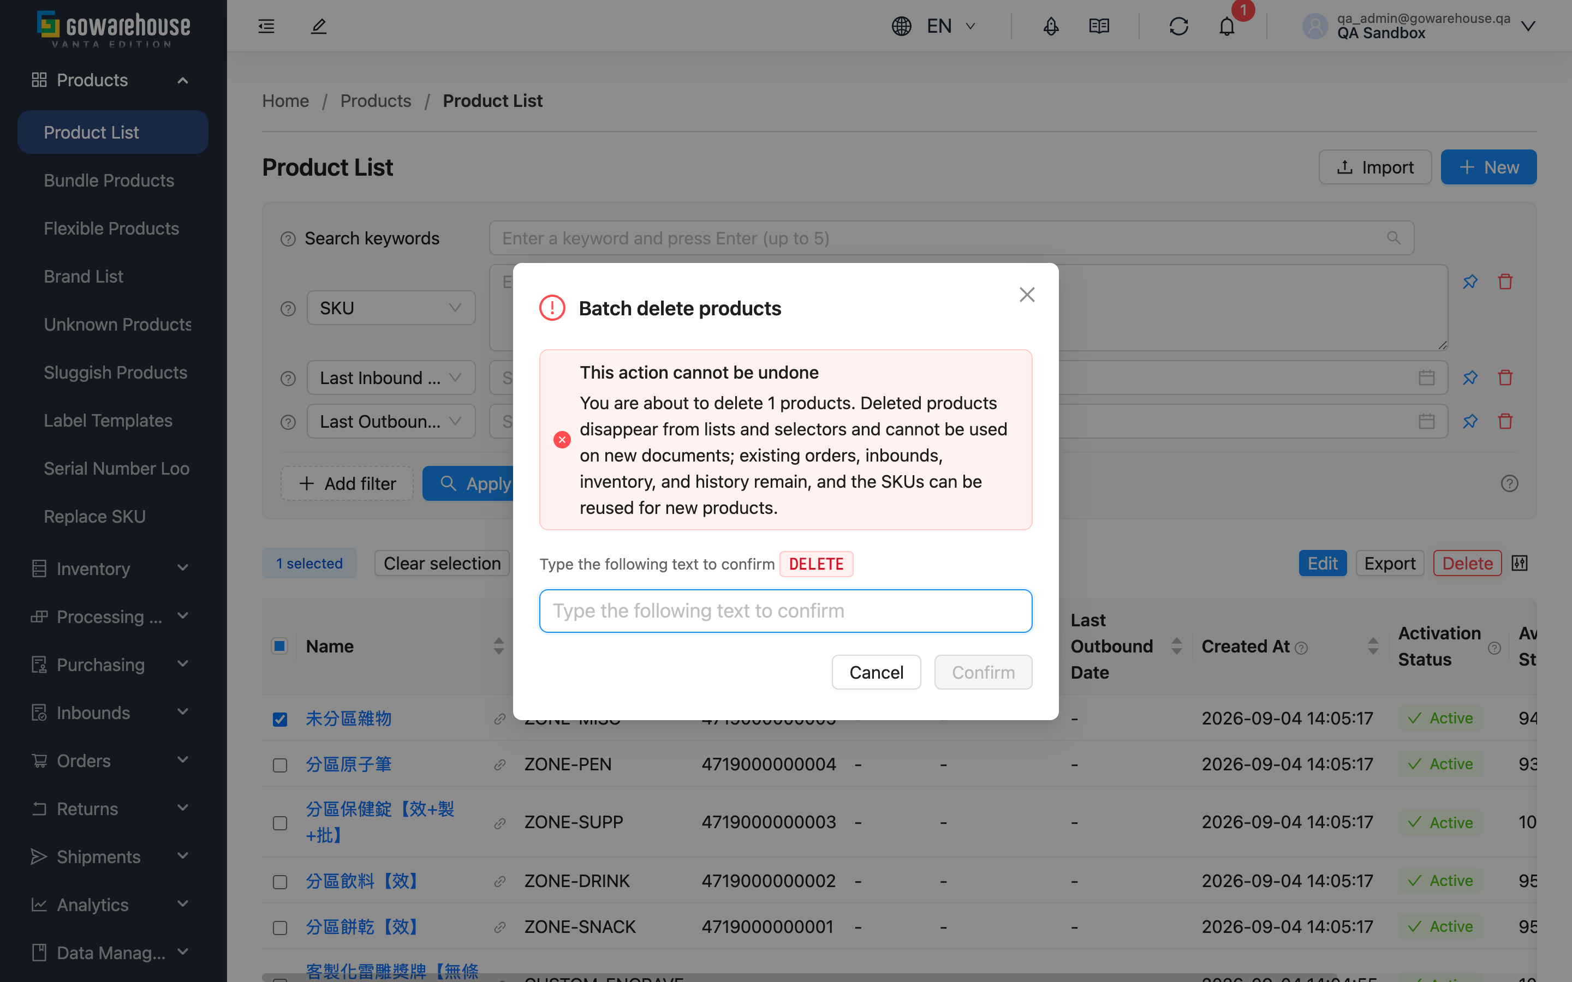Open Bundle Products in sidebar
Screen dimensions: 1572x982
109,180
